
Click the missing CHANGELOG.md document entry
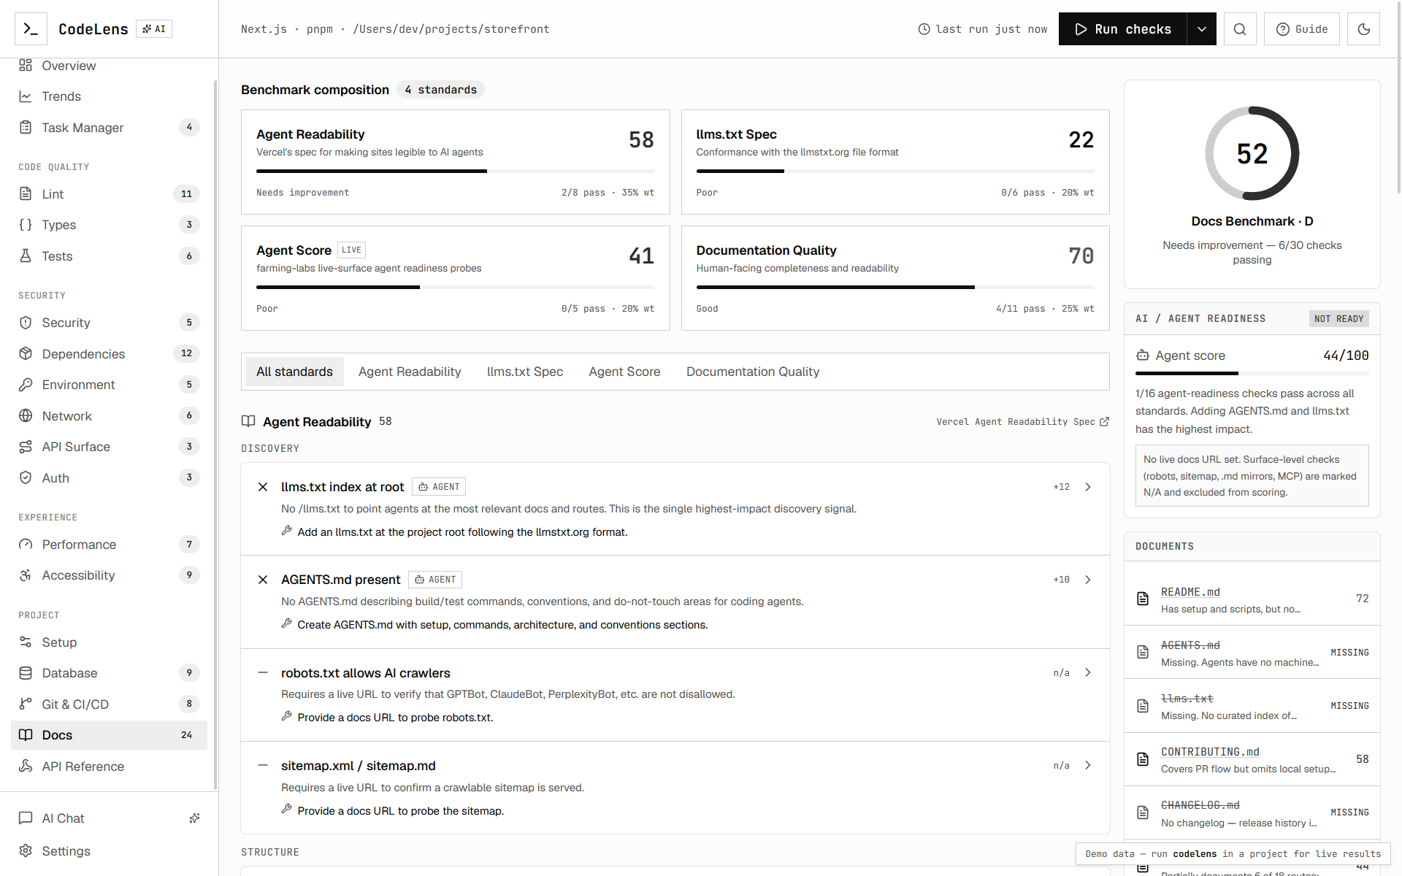click(1252, 812)
